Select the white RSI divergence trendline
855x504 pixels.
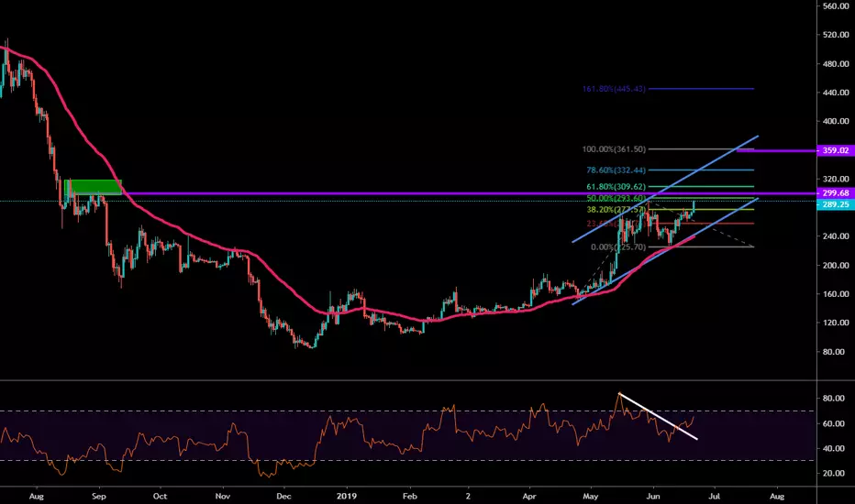[x=658, y=416]
